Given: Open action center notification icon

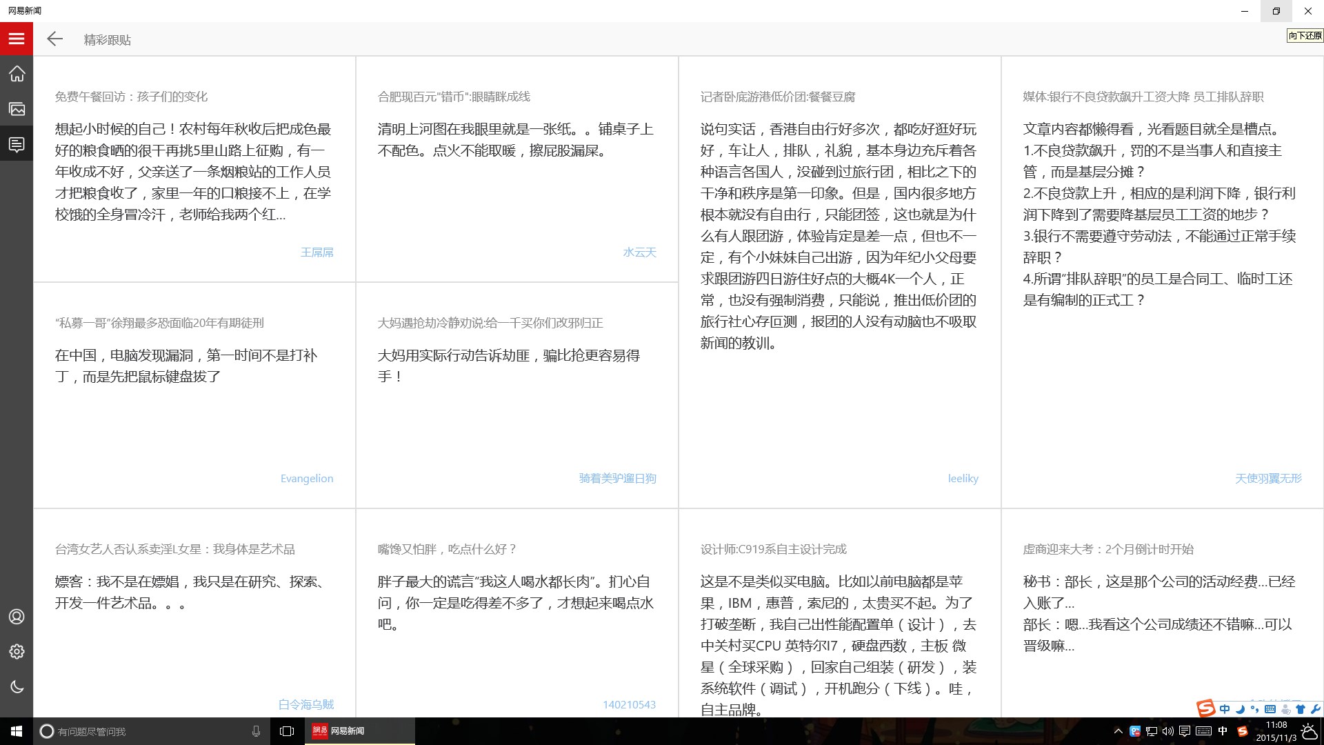Looking at the screenshot, I should point(1184,731).
